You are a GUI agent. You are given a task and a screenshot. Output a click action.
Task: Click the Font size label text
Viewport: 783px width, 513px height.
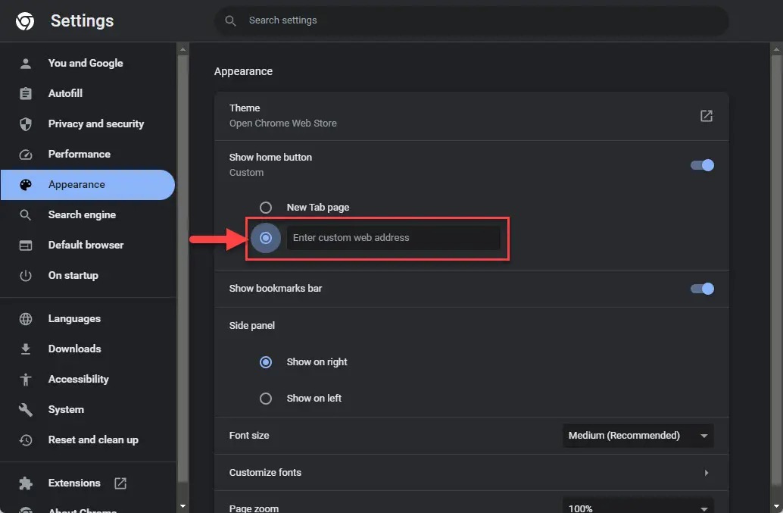248,436
